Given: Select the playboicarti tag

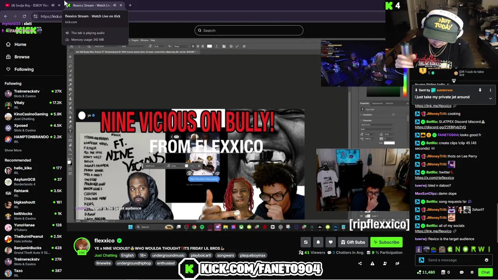Looking at the screenshot, I should 201,255.
